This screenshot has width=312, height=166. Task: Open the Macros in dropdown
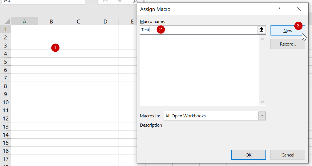(x=262, y=116)
